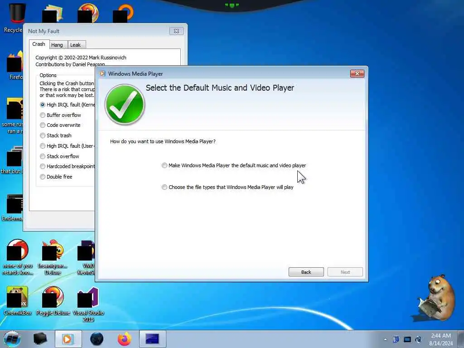464x348 pixels.
Task: Open Windows Media Player from the taskbar
Action: [68, 339]
